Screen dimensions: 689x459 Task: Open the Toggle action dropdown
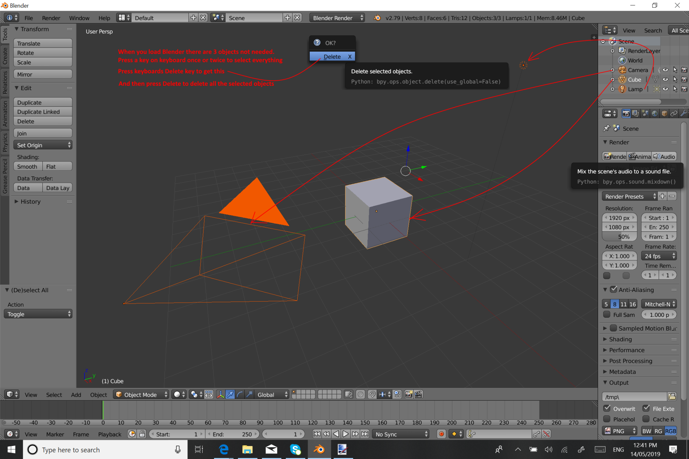point(38,314)
